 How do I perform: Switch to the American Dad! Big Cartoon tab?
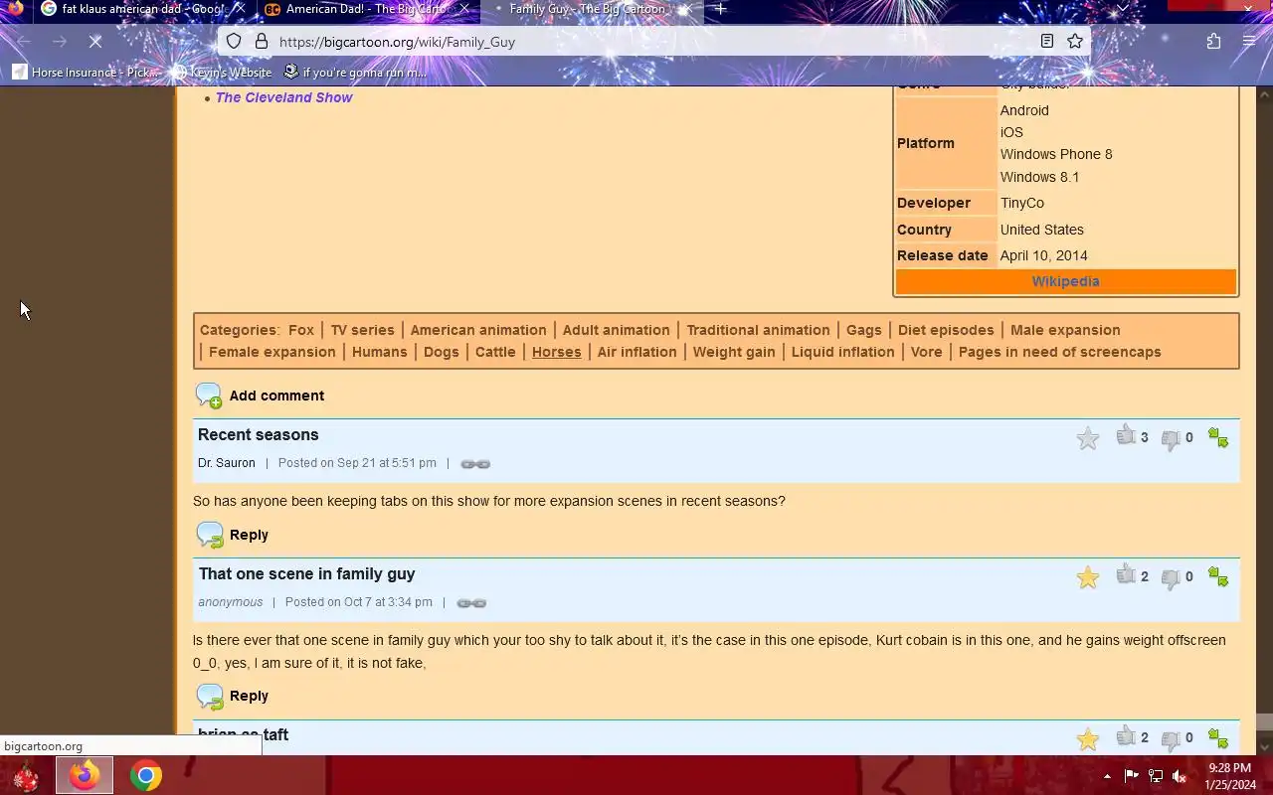tap(366, 10)
